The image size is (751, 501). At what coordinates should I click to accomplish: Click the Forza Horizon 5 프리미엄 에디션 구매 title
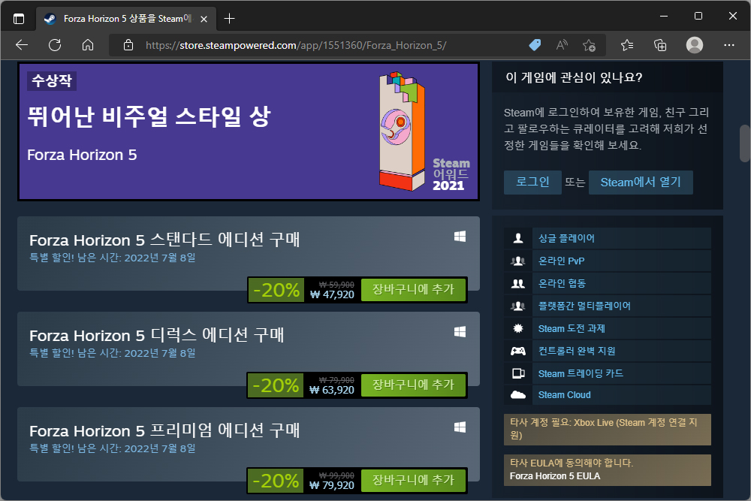[x=164, y=430]
